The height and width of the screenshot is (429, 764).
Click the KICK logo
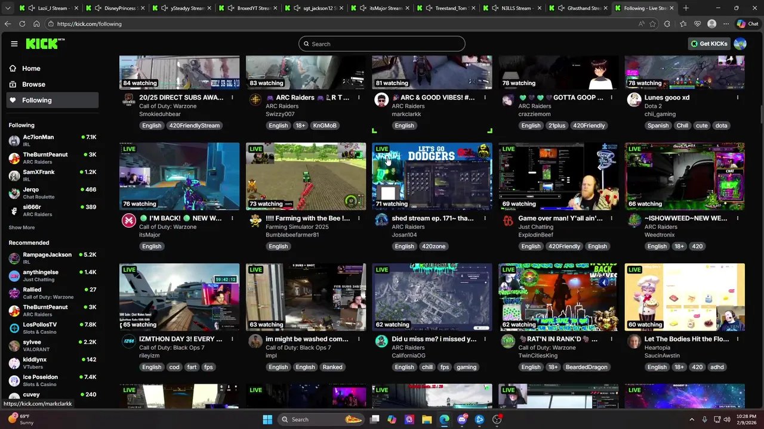[45, 43]
